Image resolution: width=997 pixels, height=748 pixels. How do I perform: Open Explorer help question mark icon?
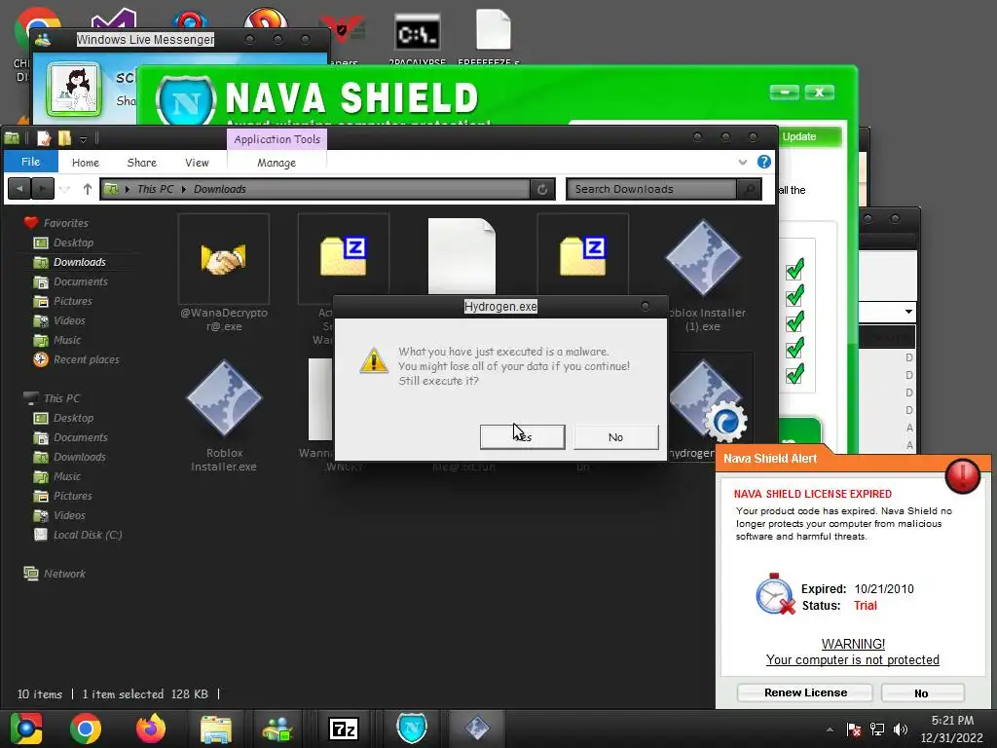(x=764, y=162)
